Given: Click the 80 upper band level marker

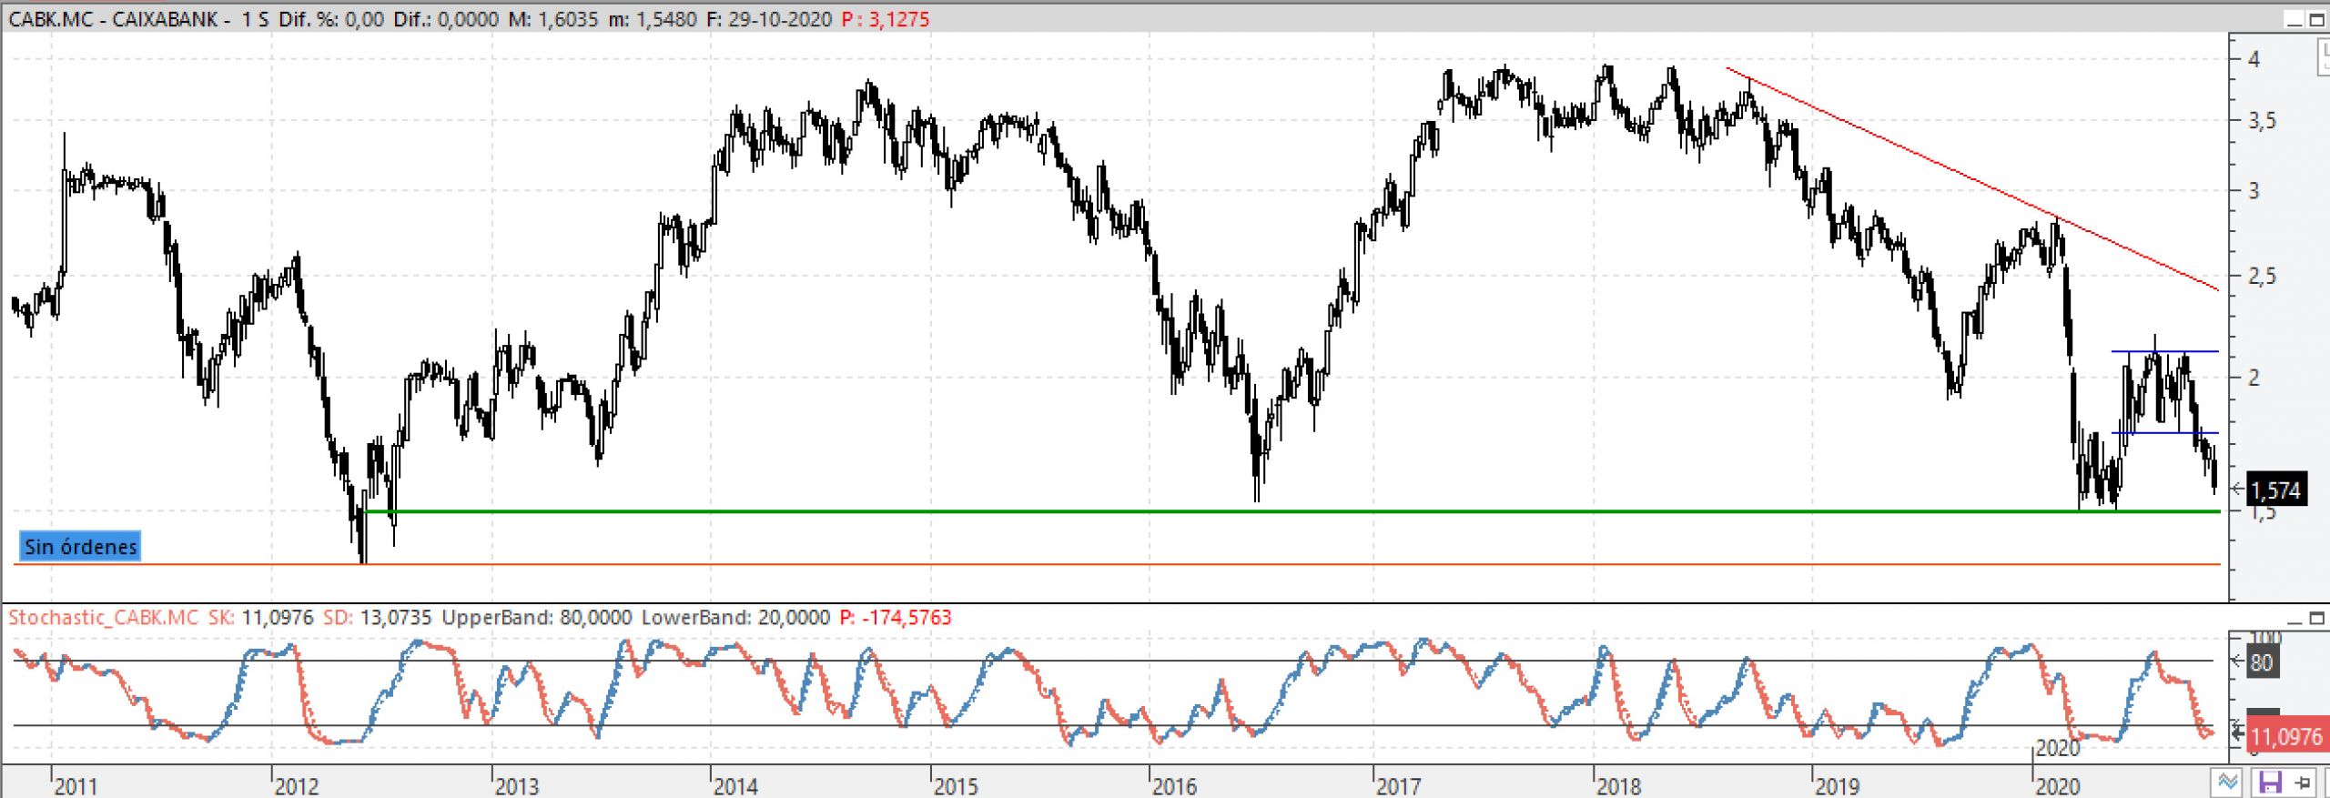Looking at the screenshot, I should pos(2262,662).
